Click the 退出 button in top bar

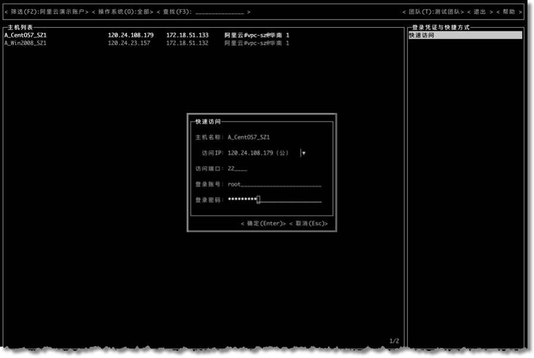click(x=479, y=12)
